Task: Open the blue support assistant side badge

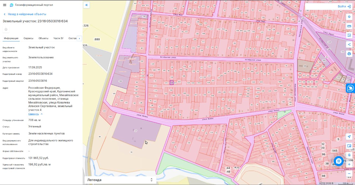Action: (x=351, y=88)
